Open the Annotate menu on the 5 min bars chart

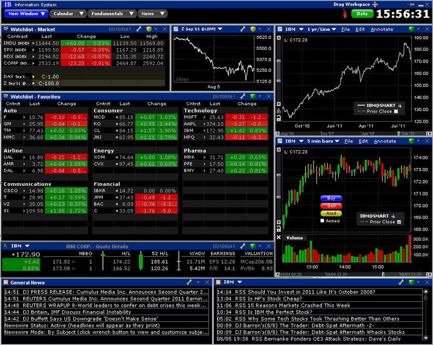click(x=385, y=141)
